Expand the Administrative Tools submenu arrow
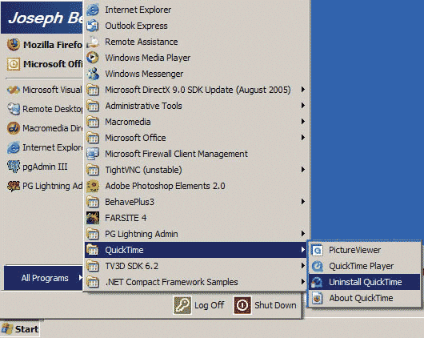 coord(303,106)
